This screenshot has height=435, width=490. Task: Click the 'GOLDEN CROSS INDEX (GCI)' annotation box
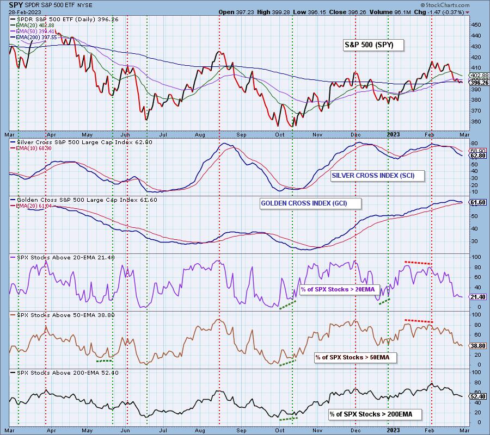310,203
